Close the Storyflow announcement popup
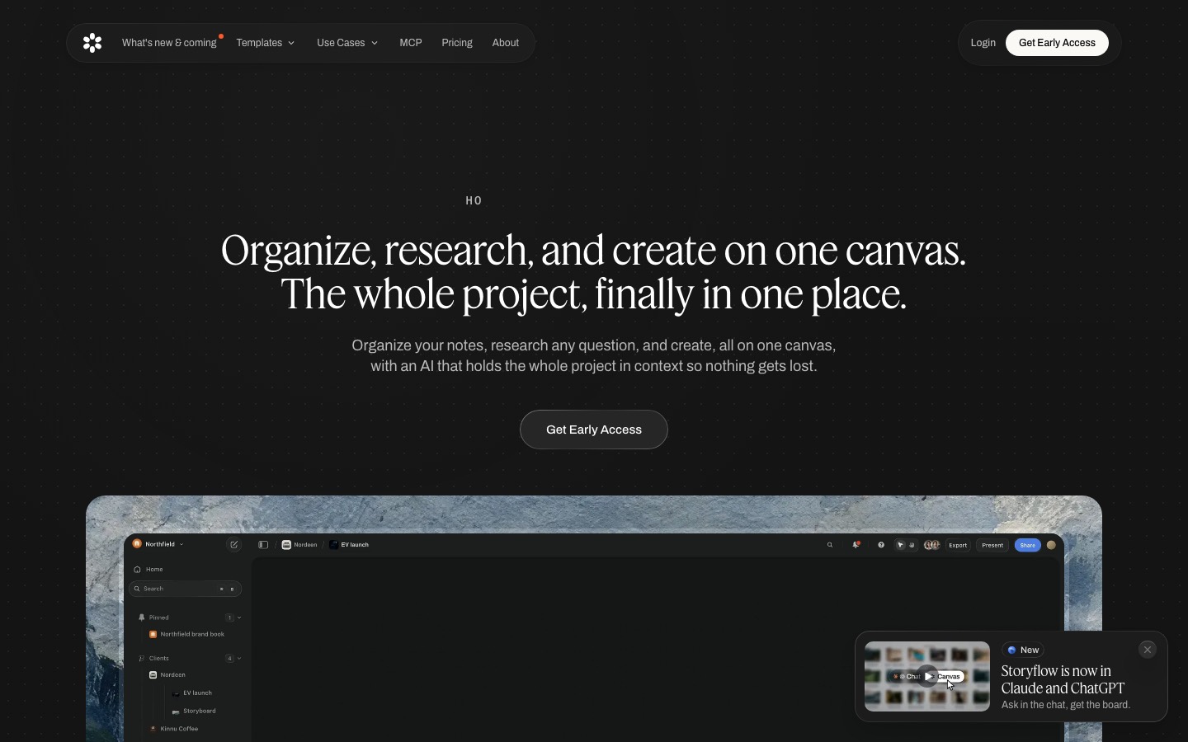Screen dimensions: 1188x742 (x=1148, y=650)
